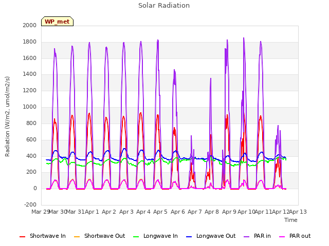The height and width of the screenshot is (246, 329).
Task: Click the Radiation y-axis title
Action: click(7, 116)
